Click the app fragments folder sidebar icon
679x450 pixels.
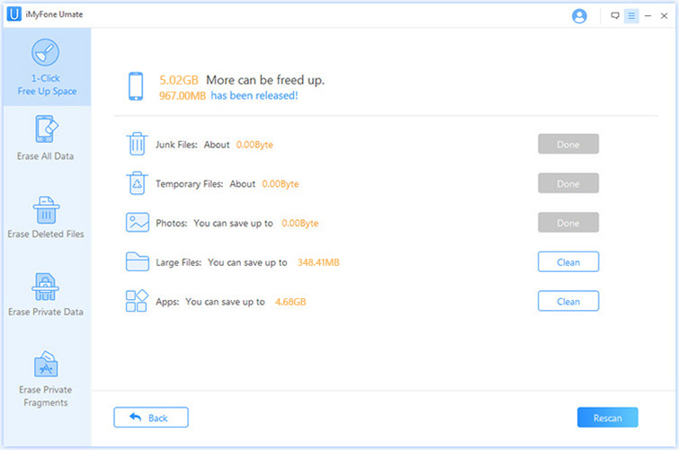[46, 364]
